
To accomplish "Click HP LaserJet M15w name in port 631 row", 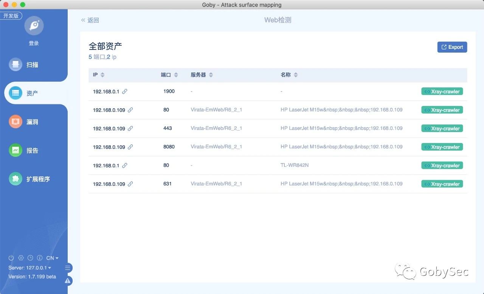I will (x=341, y=184).
